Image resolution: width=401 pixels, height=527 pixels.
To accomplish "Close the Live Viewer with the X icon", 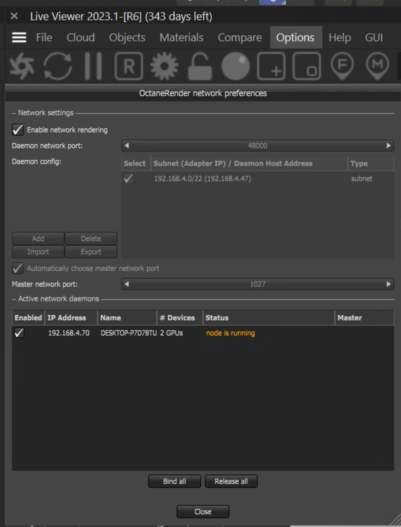I will 14,16.
